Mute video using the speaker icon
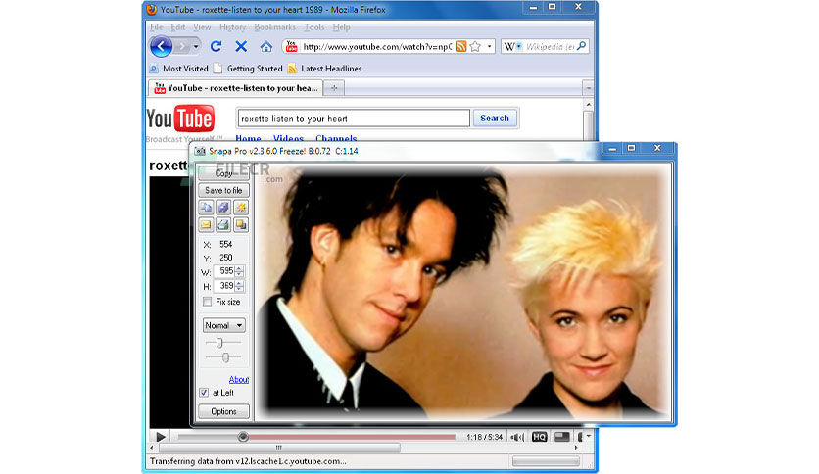This screenshot has height=474, width=819. pyautogui.click(x=517, y=437)
